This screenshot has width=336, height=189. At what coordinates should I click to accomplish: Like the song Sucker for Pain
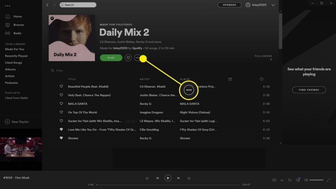pyautogui.click(x=61, y=121)
